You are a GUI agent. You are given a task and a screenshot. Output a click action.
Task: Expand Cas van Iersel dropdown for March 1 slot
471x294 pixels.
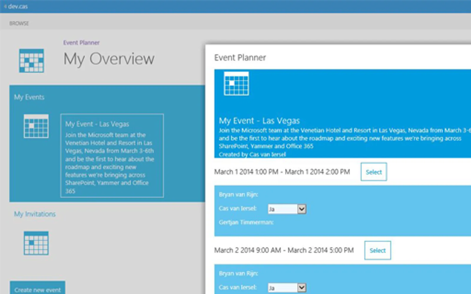click(x=302, y=209)
